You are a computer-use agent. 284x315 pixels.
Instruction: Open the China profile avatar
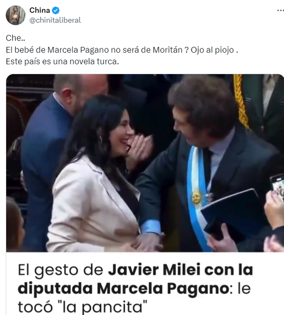(x=16, y=15)
